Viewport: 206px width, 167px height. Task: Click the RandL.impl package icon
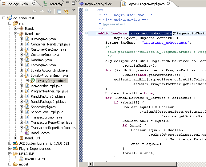pyautogui.click(x=21, y=34)
